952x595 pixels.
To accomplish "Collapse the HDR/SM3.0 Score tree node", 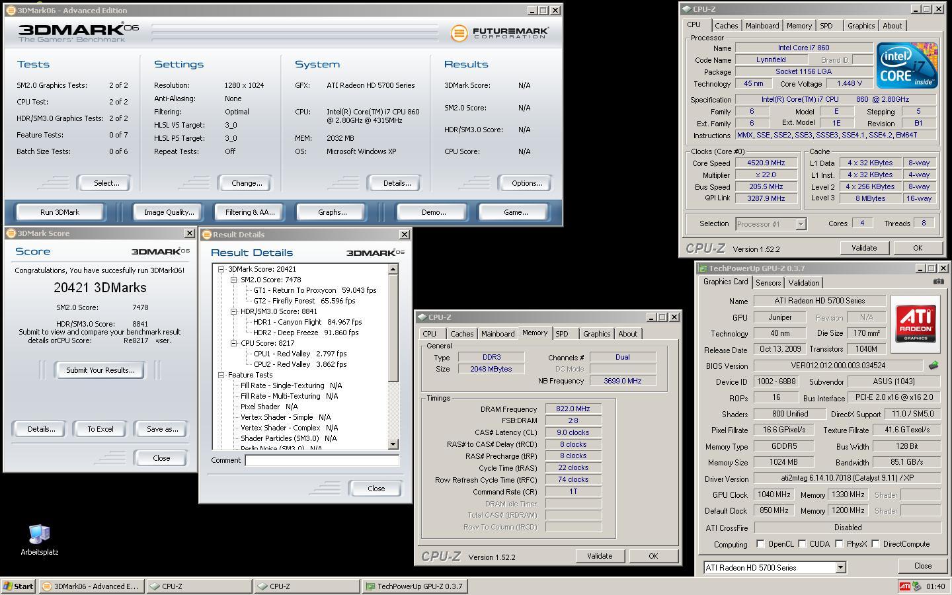I will click(x=234, y=311).
